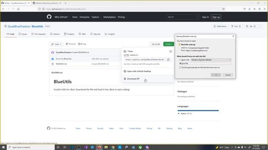Show hidden system tray icons chevron
The height and width of the screenshot is (150, 268).
[232, 147]
